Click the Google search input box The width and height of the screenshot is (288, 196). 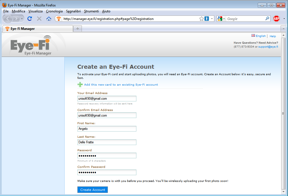click(x=245, y=19)
